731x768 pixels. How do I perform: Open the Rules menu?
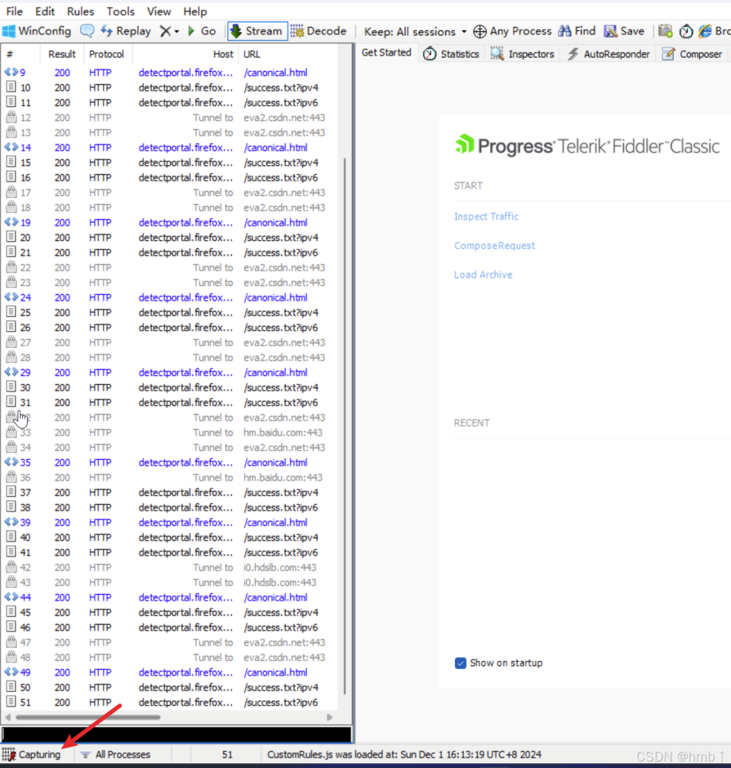pos(81,12)
